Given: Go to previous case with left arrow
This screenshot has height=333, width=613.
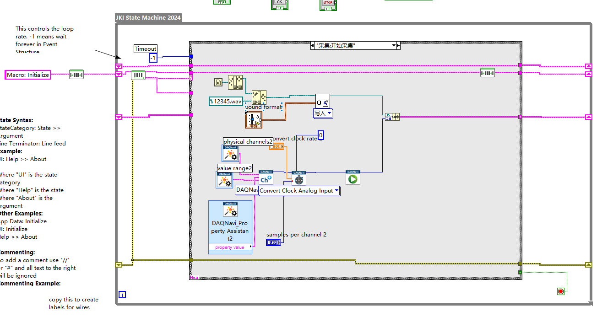Looking at the screenshot, I should click(313, 45).
